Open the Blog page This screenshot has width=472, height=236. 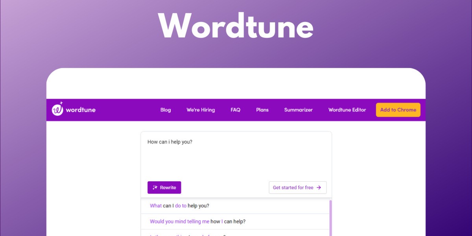tap(166, 110)
